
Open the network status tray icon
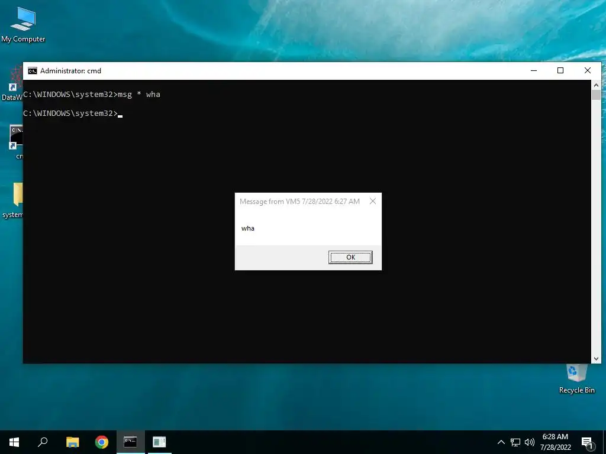click(x=515, y=442)
